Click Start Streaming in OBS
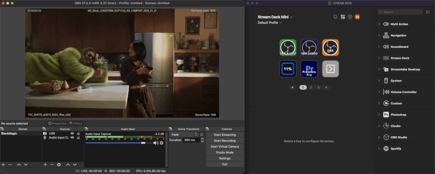The image size is (435, 174). click(x=225, y=135)
